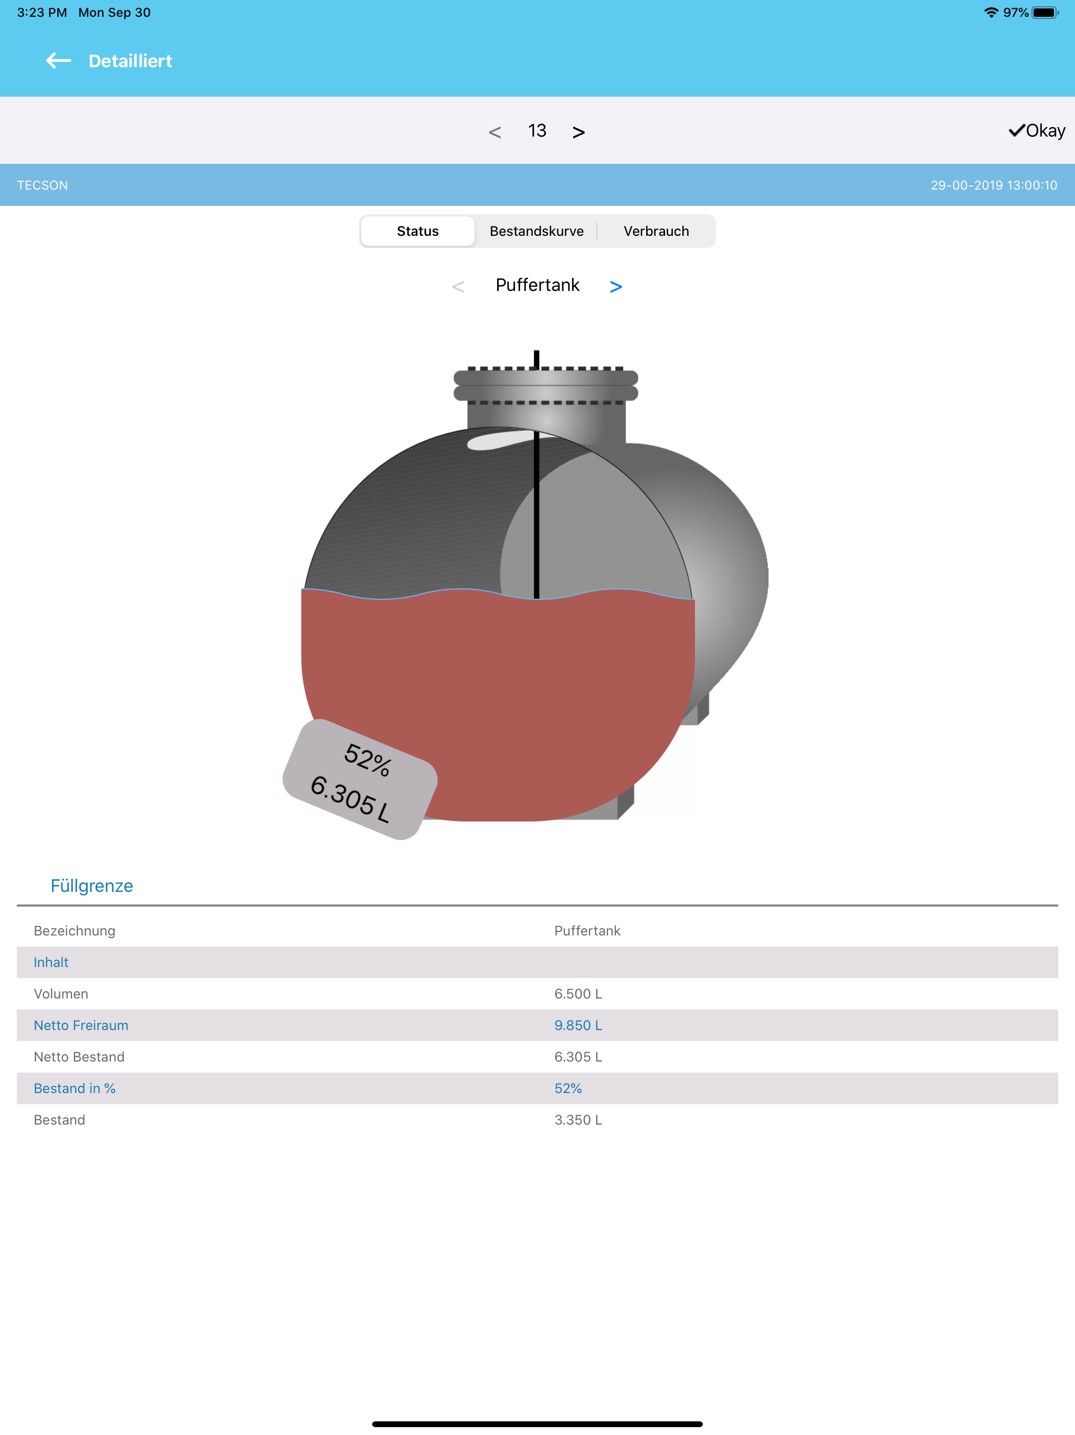Tap the clock showing 3:23 PM
The height and width of the screenshot is (1435, 1075).
coord(42,12)
